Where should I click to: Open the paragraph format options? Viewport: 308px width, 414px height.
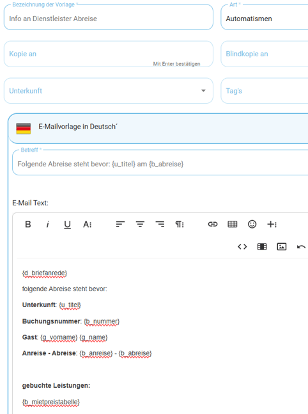pyautogui.click(x=180, y=224)
